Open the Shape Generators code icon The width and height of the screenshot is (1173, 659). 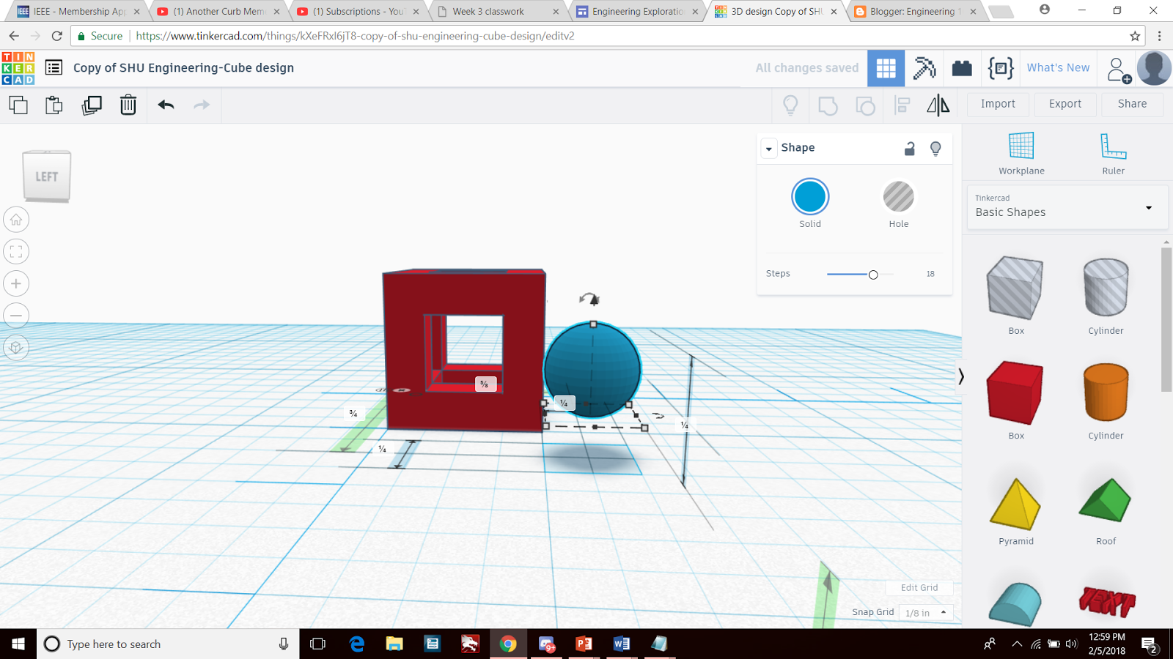(x=1001, y=67)
